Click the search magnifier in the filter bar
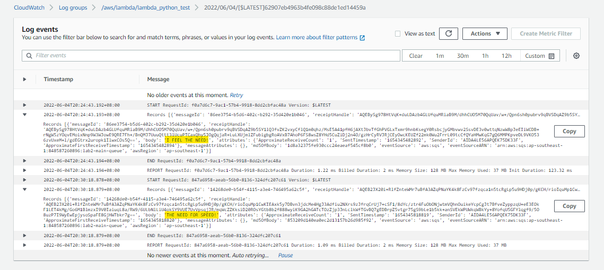Screen dimensions: 604x270 tap(29, 56)
